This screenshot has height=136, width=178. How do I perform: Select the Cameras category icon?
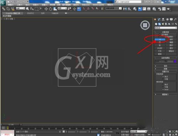tap(166, 24)
